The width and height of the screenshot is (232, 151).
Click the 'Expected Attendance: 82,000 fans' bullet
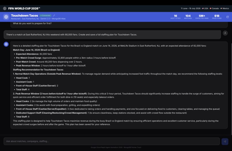(34, 54)
